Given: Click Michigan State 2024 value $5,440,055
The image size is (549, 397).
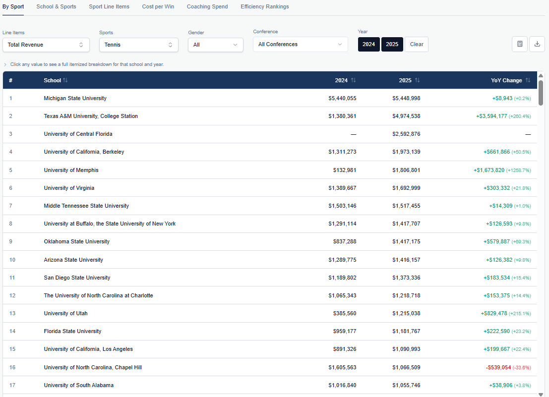Looking at the screenshot, I should pos(342,98).
